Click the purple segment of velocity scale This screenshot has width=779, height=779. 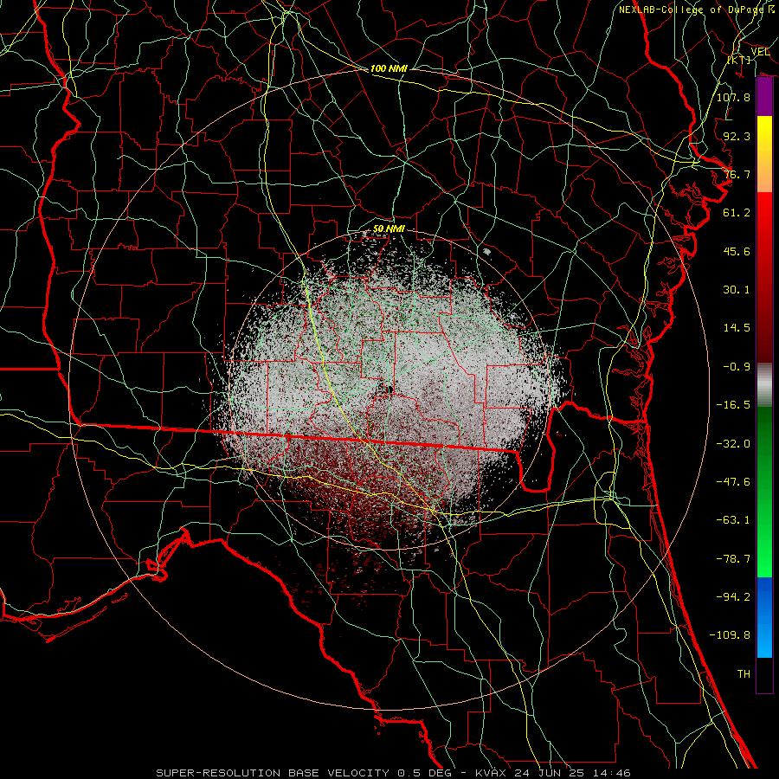[764, 97]
